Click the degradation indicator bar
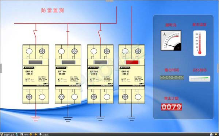 tap(200, 79)
